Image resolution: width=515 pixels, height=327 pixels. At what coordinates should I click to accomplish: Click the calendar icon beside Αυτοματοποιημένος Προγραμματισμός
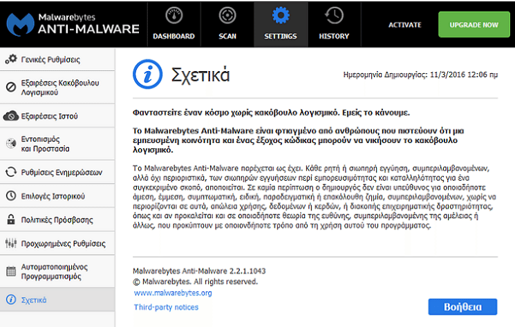tap(11, 271)
